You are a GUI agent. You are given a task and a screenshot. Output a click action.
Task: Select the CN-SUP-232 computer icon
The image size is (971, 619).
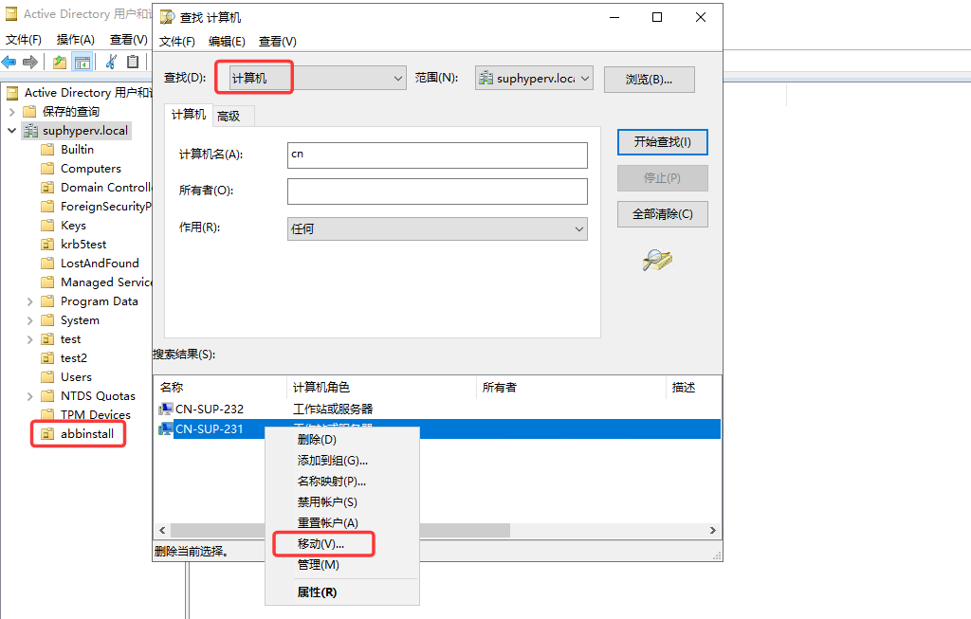click(165, 409)
